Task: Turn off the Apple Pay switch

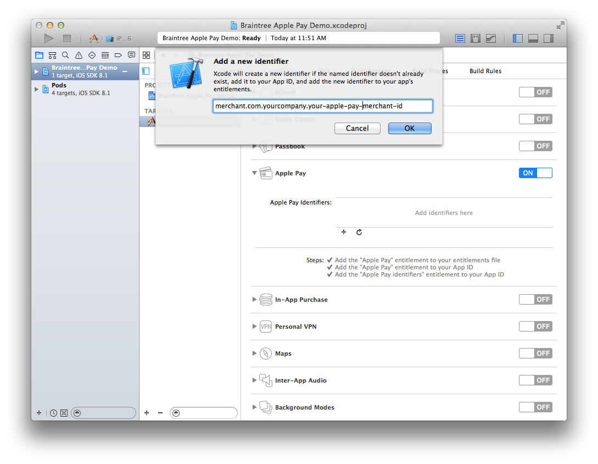Action: pos(535,173)
